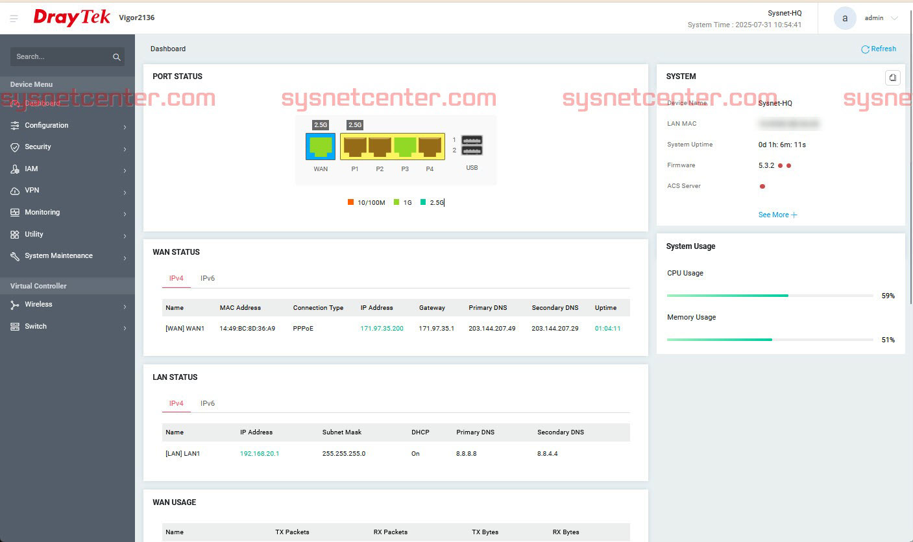Expand the System Maintenance chevron
The height and width of the screenshot is (542, 913).
(x=125, y=258)
